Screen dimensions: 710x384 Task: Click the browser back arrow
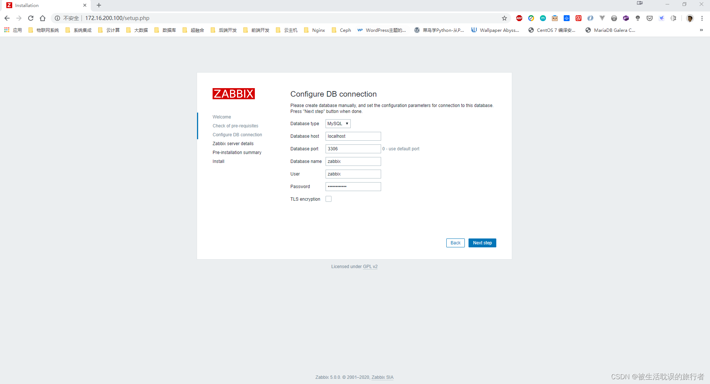coord(7,18)
